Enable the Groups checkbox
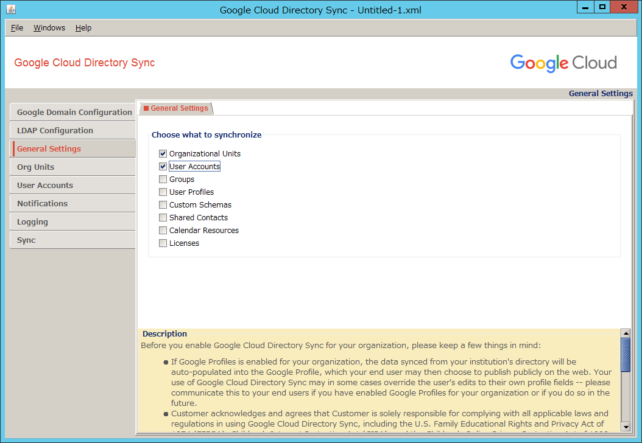 click(163, 179)
